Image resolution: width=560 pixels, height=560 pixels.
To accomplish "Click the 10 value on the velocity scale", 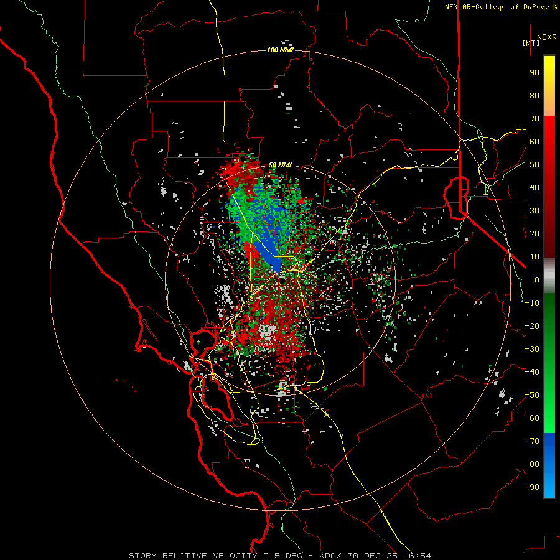I will coord(534,257).
